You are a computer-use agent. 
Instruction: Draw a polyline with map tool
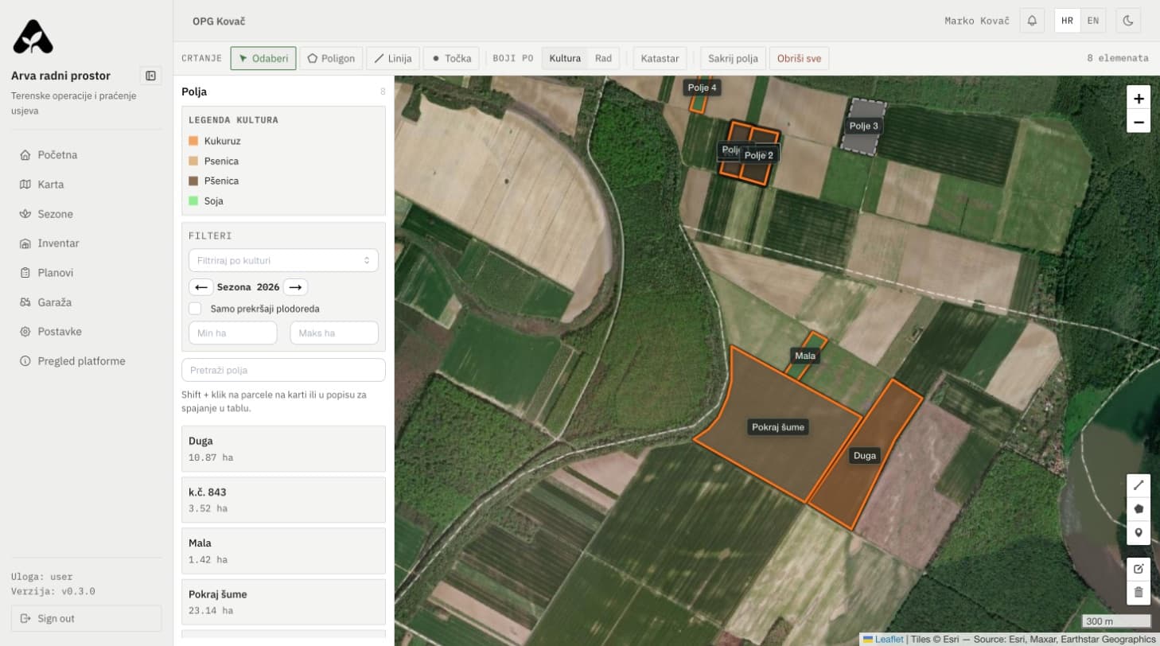coord(1139,484)
